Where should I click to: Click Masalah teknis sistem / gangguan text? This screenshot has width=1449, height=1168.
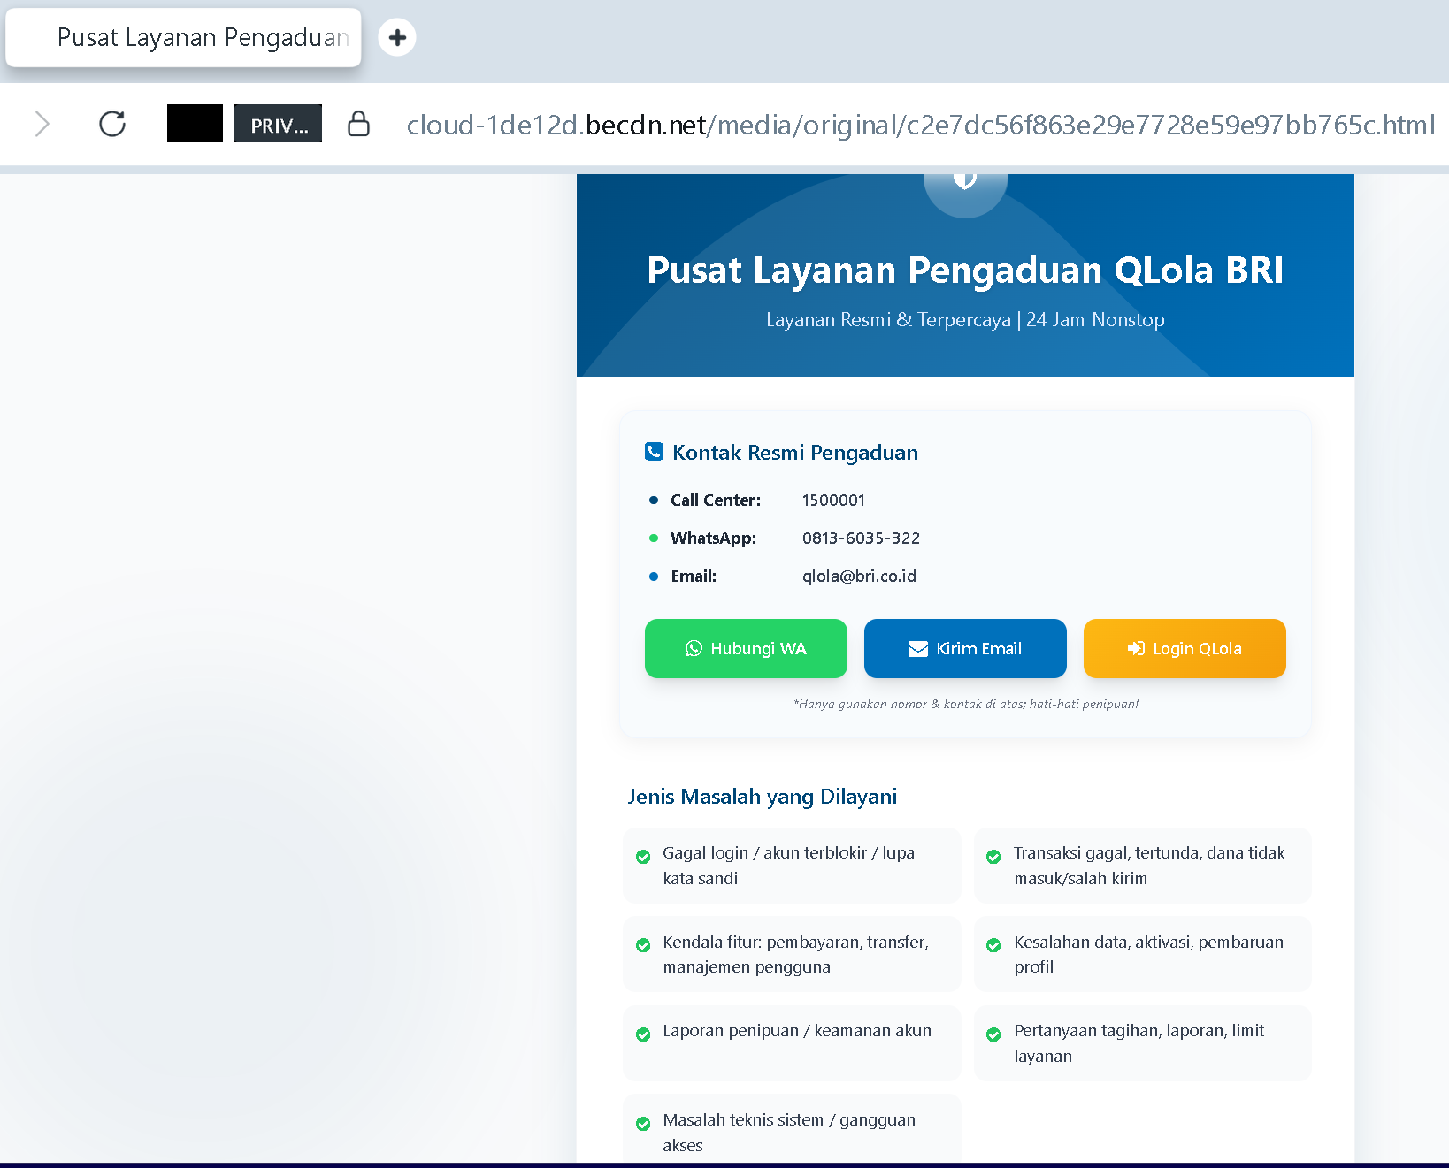[789, 1132]
